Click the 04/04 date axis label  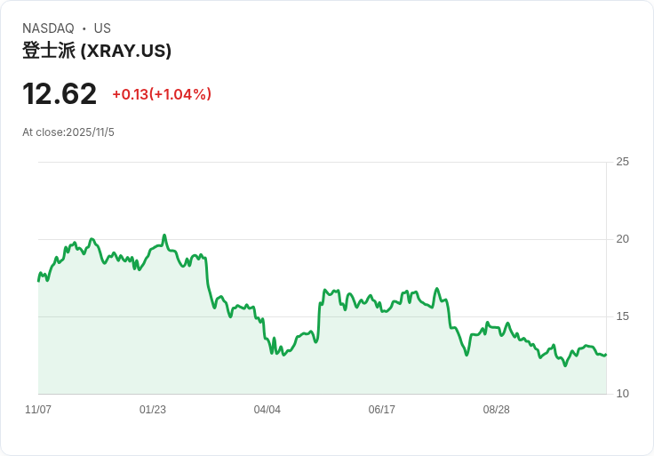267,410
